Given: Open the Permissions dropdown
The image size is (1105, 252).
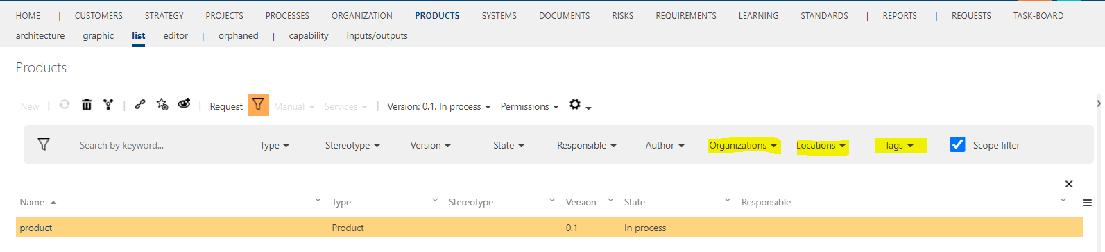Looking at the screenshot, I should [529, 106].
